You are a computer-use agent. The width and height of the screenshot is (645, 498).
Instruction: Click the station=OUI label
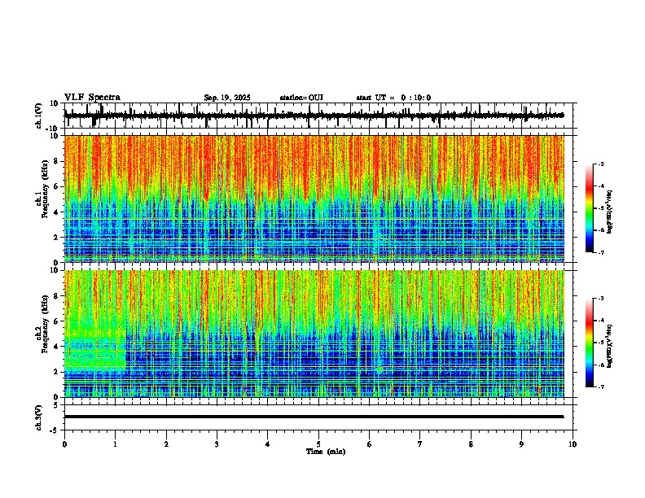click(x=301, y=98)
